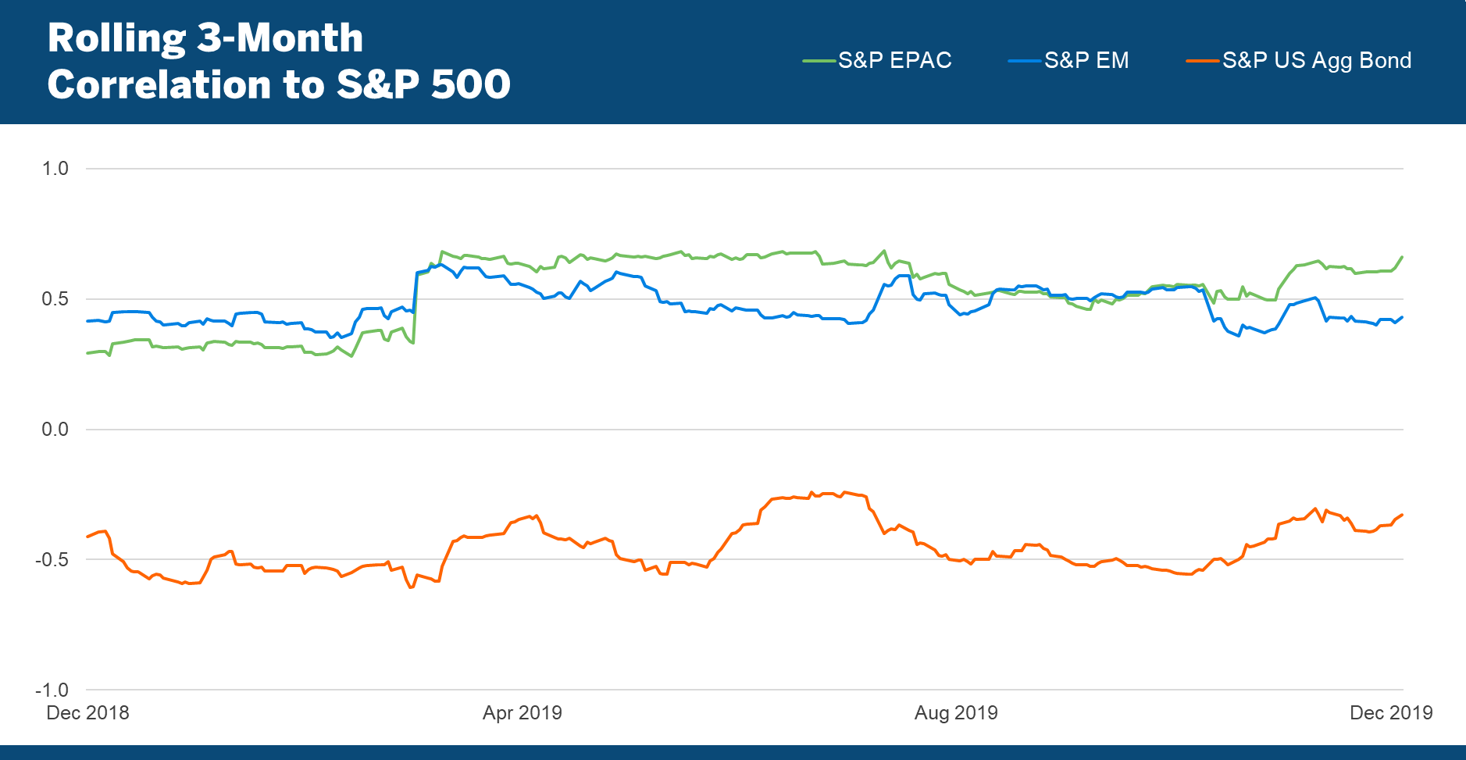Select the S&P EPAC legend label
The width and height of the screenshot is (1466, 760).
pos(895,60)
